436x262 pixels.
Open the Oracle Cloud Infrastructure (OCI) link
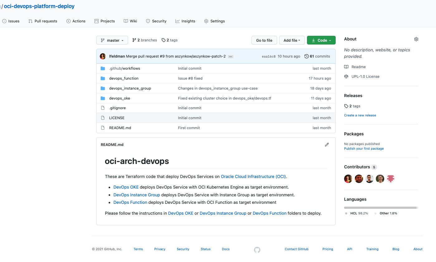(253, 176)
